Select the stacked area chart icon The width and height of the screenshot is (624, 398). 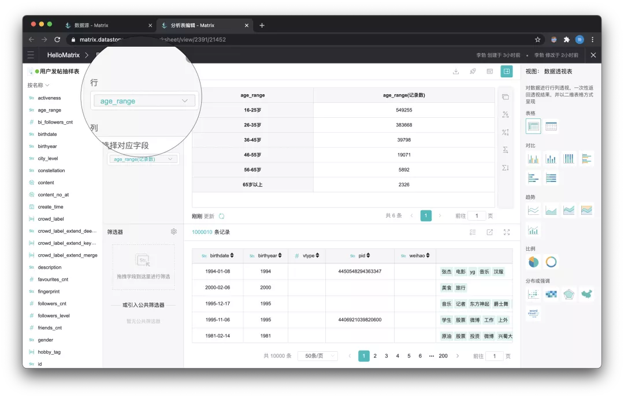coord(569,210)
